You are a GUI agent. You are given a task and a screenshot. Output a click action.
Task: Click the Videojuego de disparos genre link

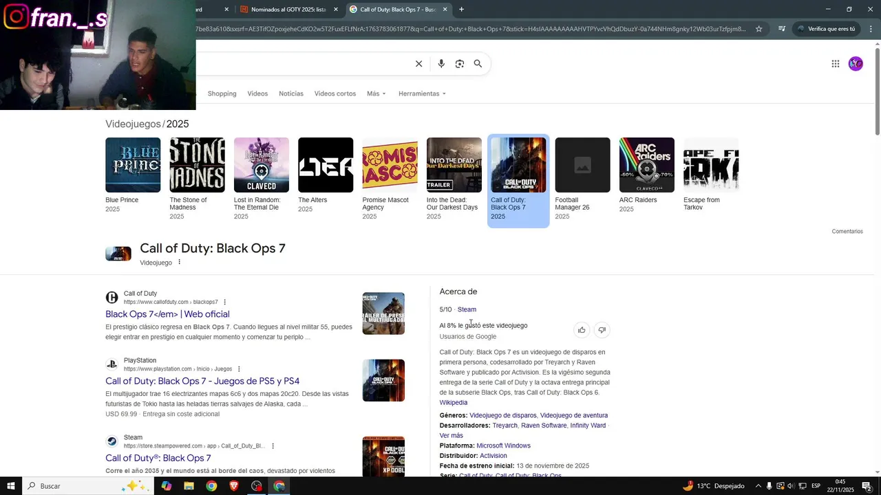coord(502,415)
